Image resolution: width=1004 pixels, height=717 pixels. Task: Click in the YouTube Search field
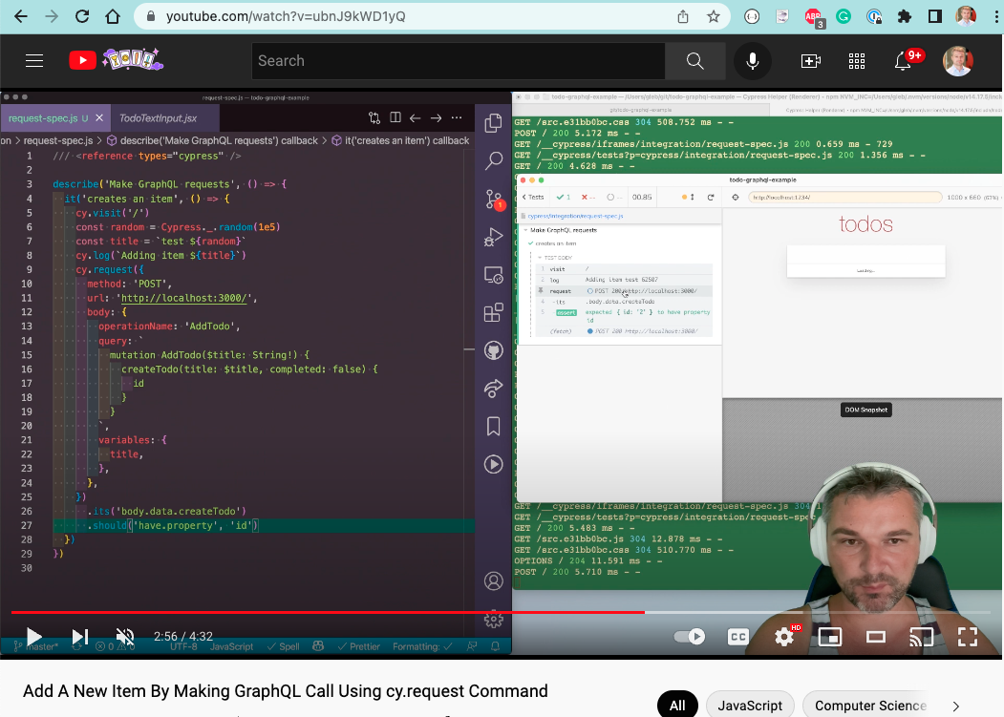(459, 61)
